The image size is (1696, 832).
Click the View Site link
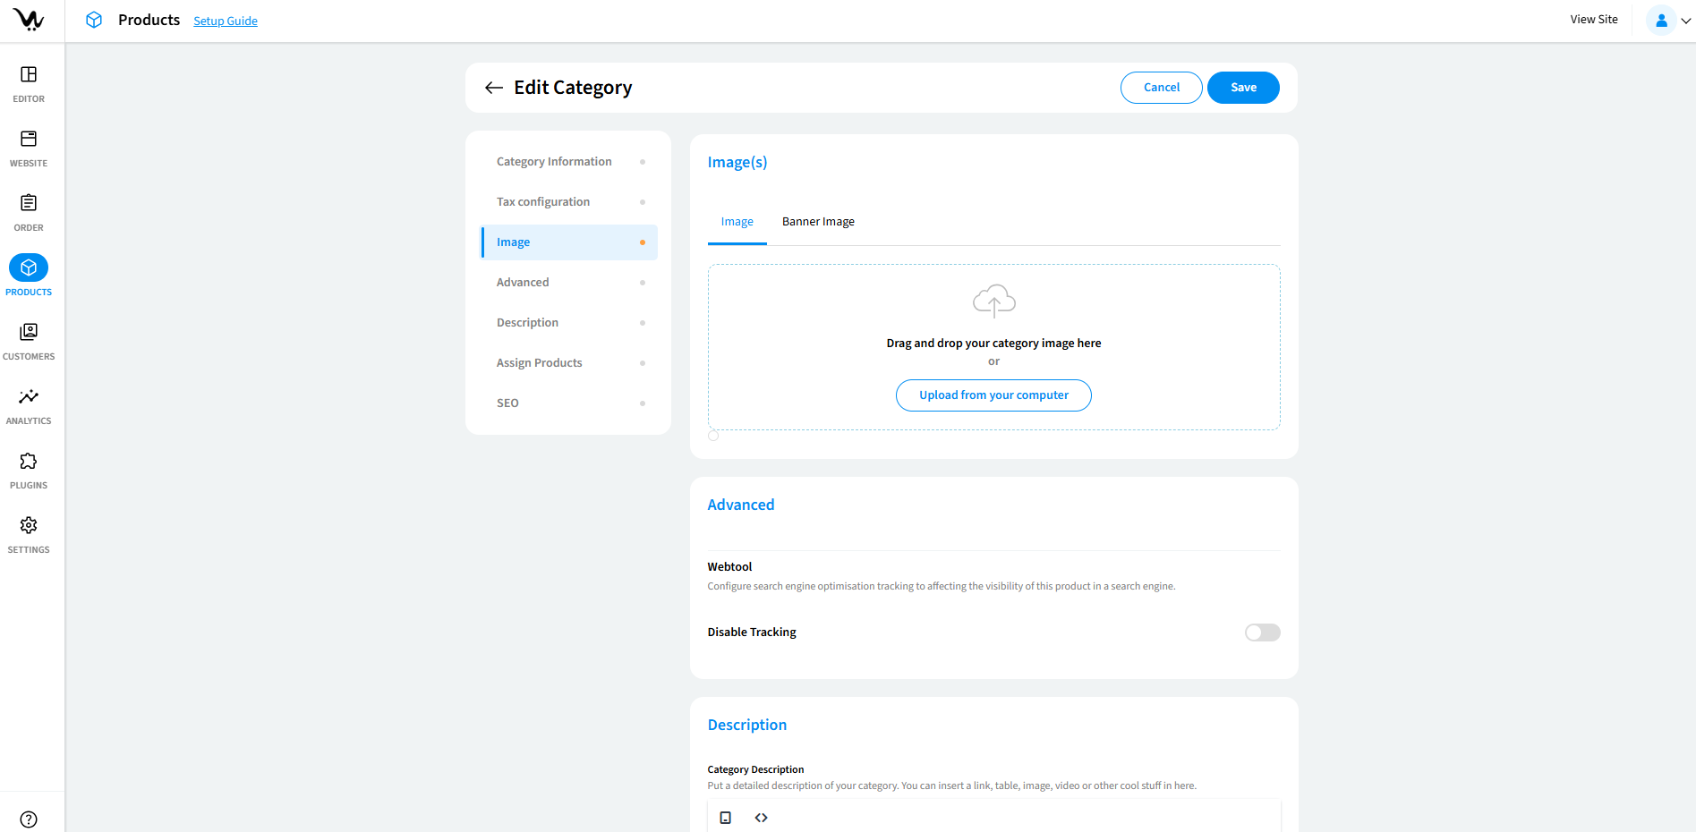point(1593,20)
